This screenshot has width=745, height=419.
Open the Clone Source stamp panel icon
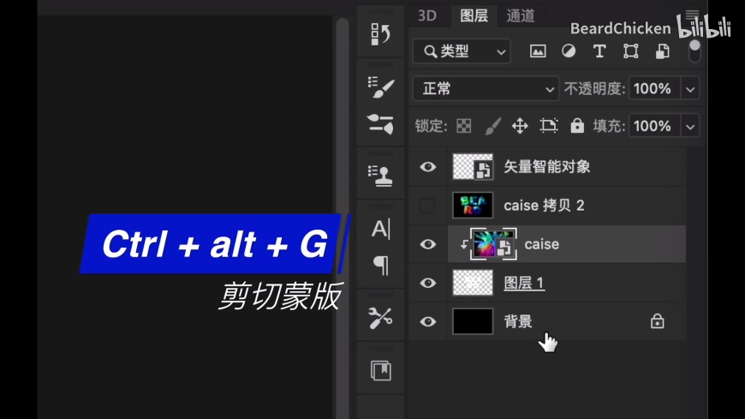[380, 176]
